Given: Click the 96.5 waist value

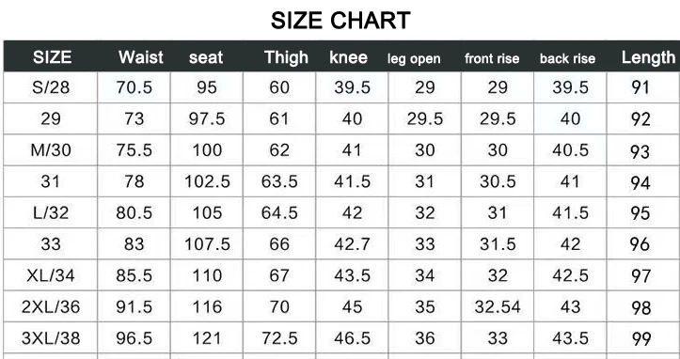Looking at the screenshot, I should (x=134, y=338).
